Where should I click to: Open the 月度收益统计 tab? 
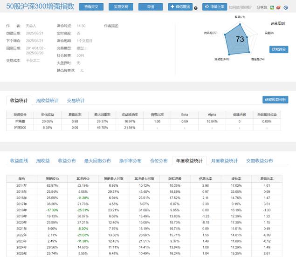[224, 161]
